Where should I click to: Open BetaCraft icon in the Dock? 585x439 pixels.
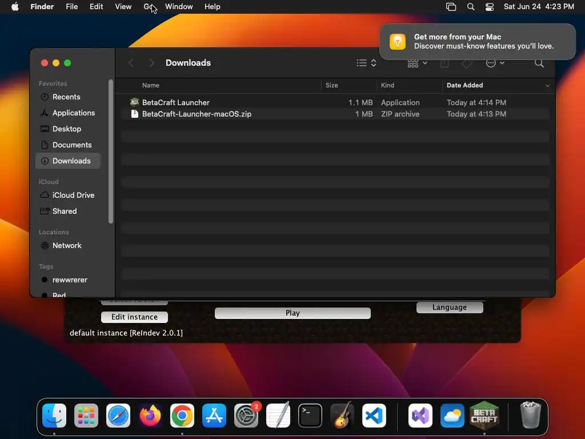484,416
